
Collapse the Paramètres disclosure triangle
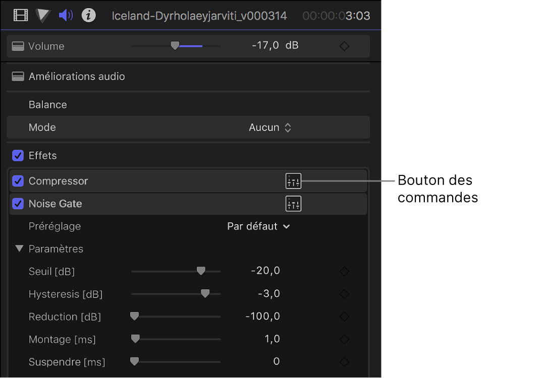pyautogui.click(x=20, y=248)
